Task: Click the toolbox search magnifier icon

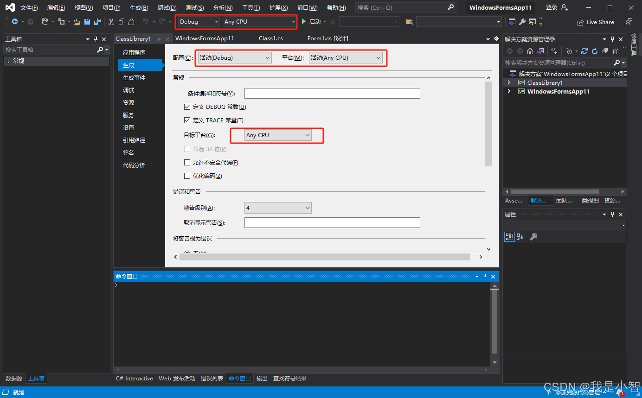Action: coord(100,50)
